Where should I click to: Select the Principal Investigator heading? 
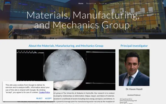click(x=134, y=46)
